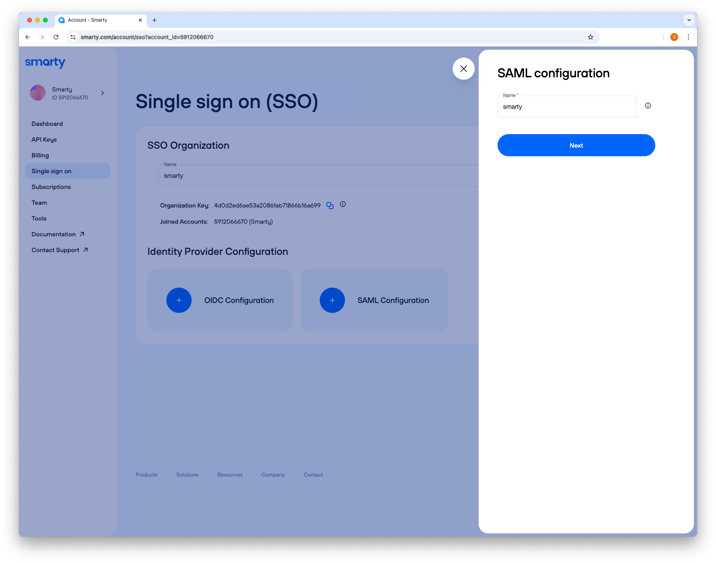Click the Smarty logo in the sidebar

click(x=45, y=62)
